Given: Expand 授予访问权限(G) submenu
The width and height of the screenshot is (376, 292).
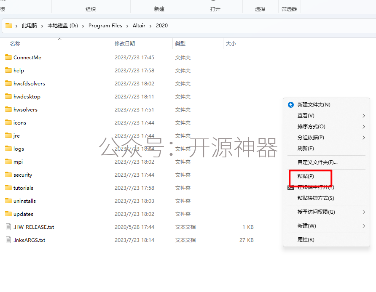Looking at the screenshot, I should tap(363, 212).
